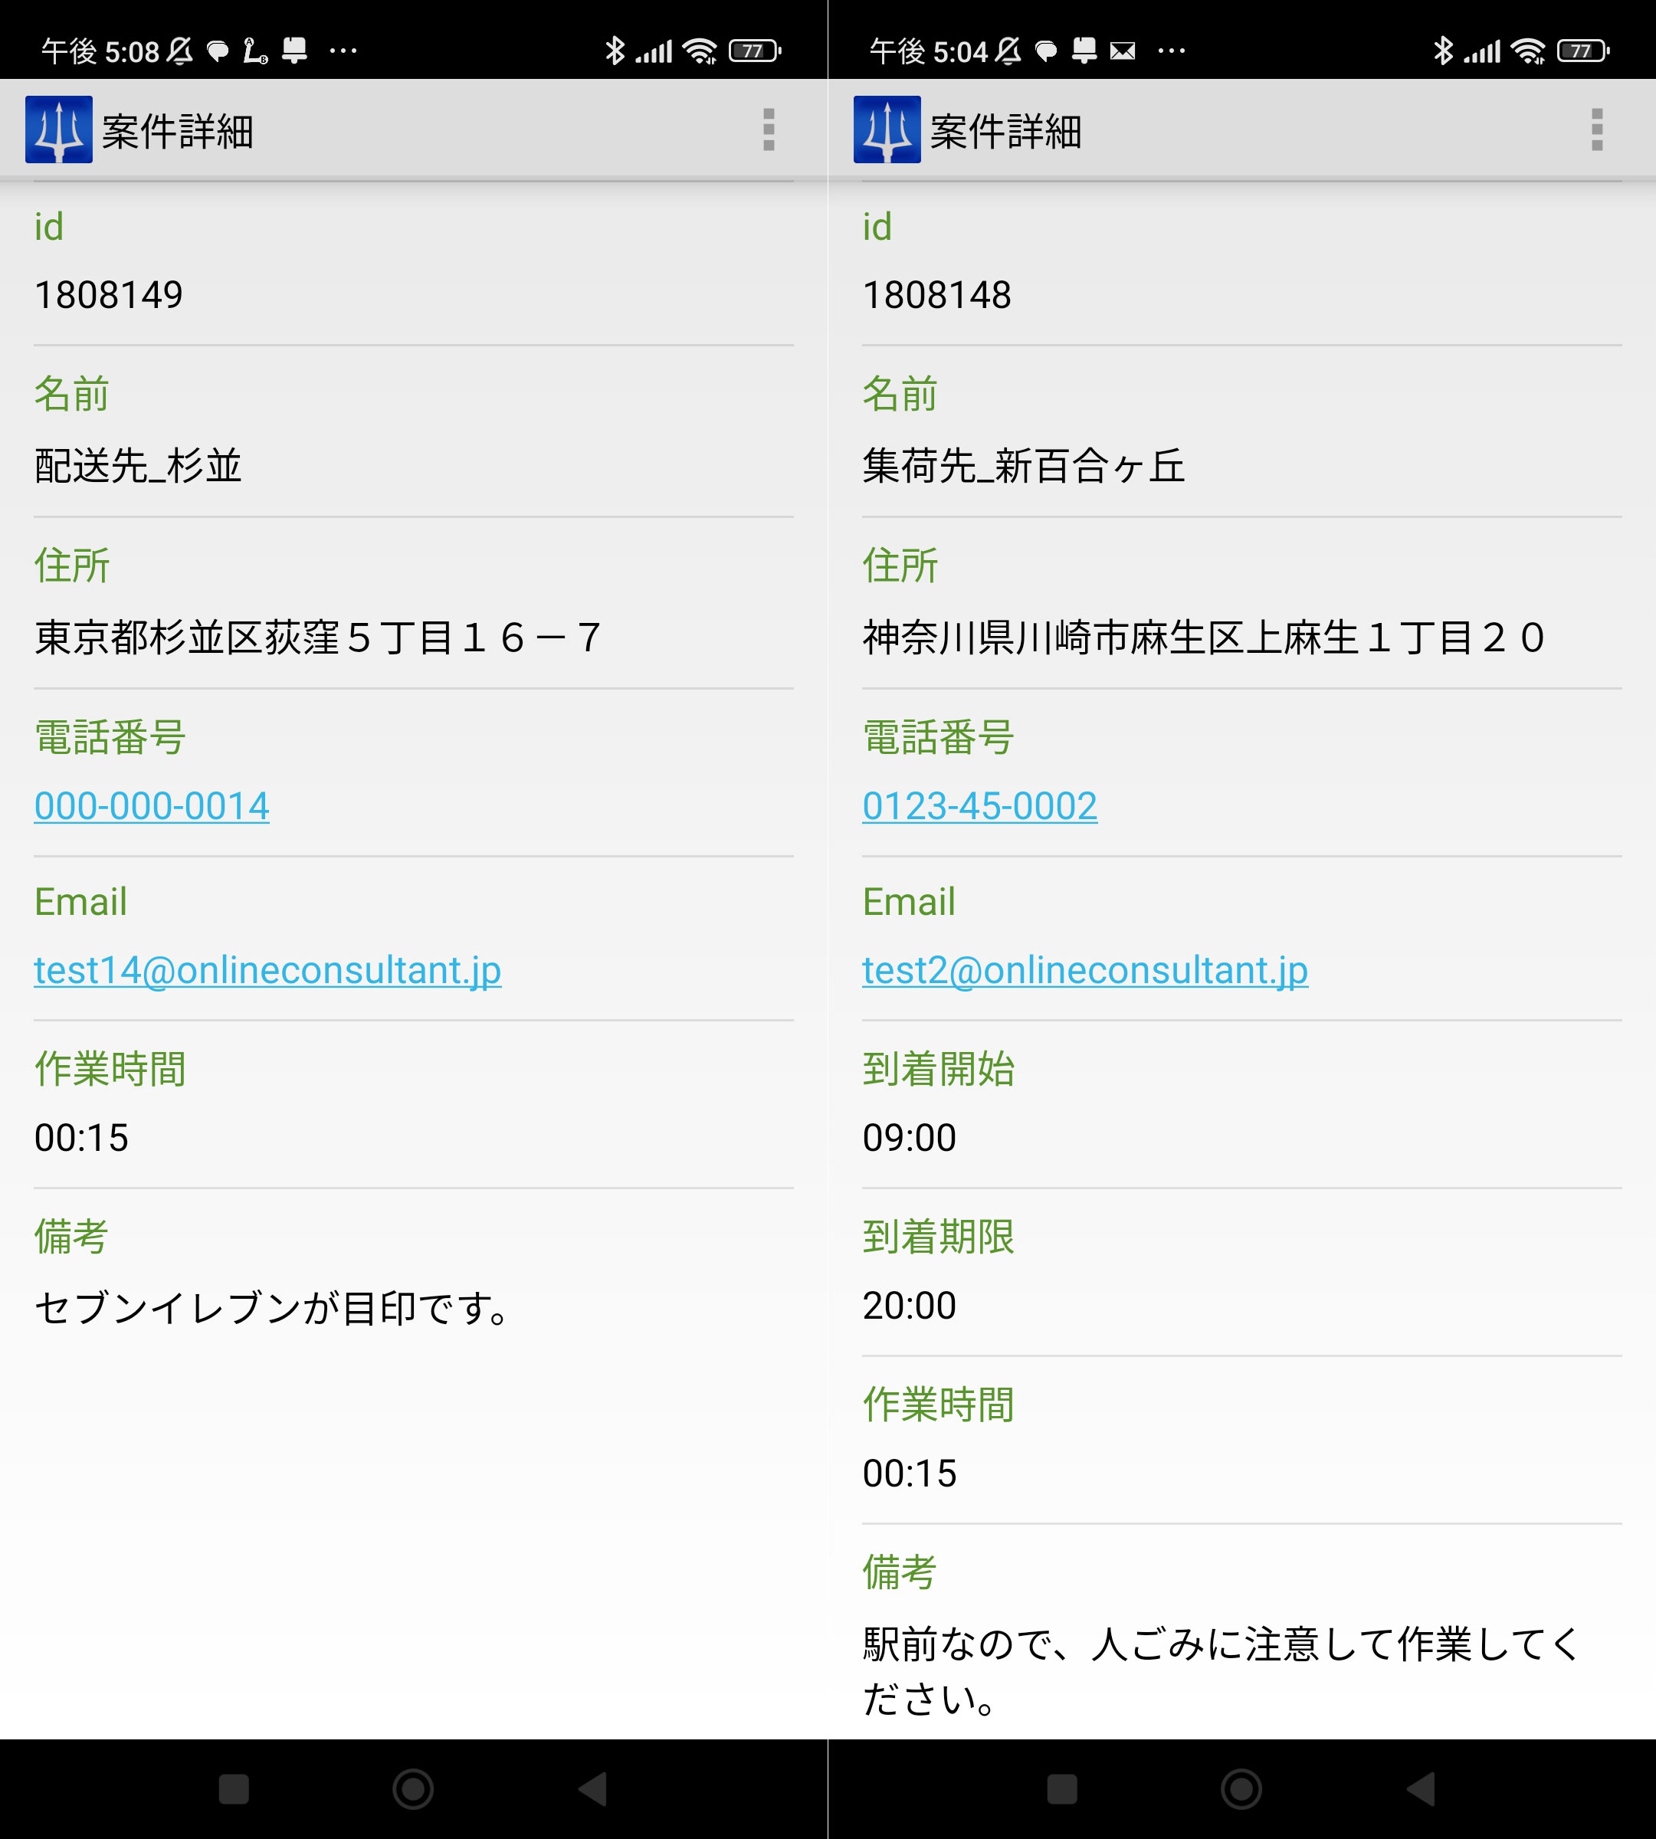Tap the trident app icon on right screen
This screenshot has width=1656, height=1839.
(x=886, y=129)
